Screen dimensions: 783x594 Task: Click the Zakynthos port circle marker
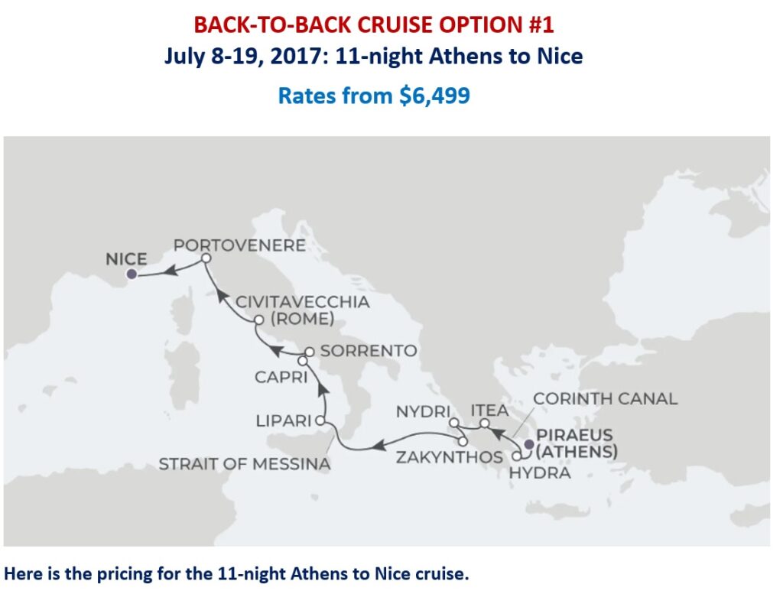tap(463, 441)
